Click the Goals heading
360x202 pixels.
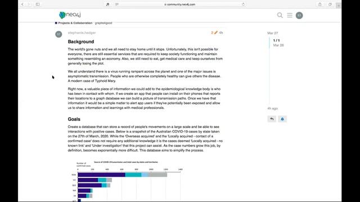pos(74,119)
